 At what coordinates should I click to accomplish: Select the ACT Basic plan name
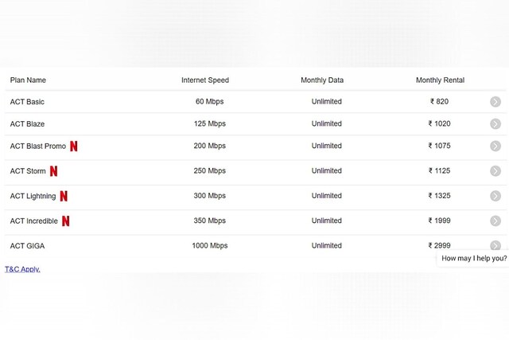point(27,102)
